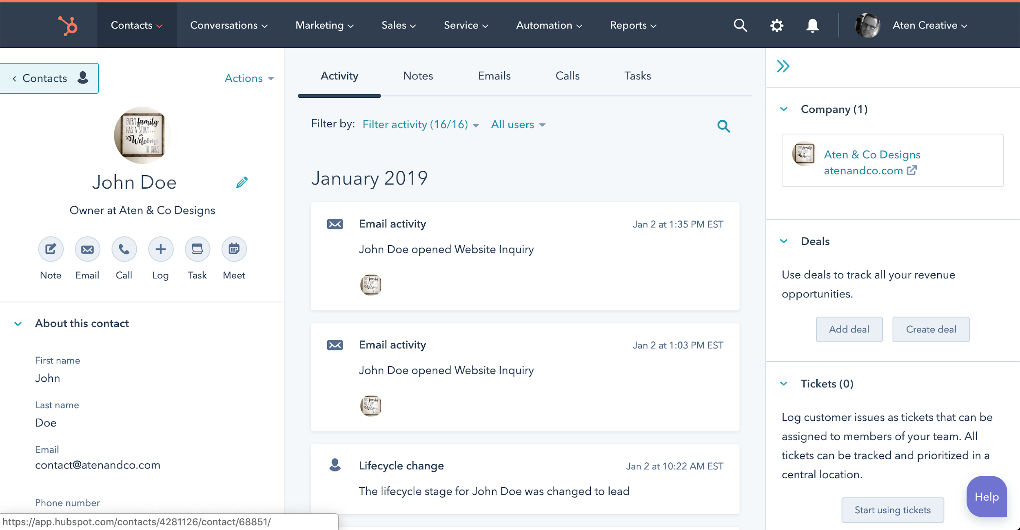Click the Aten & Co Designs company logo

click(x=803, y=154)
